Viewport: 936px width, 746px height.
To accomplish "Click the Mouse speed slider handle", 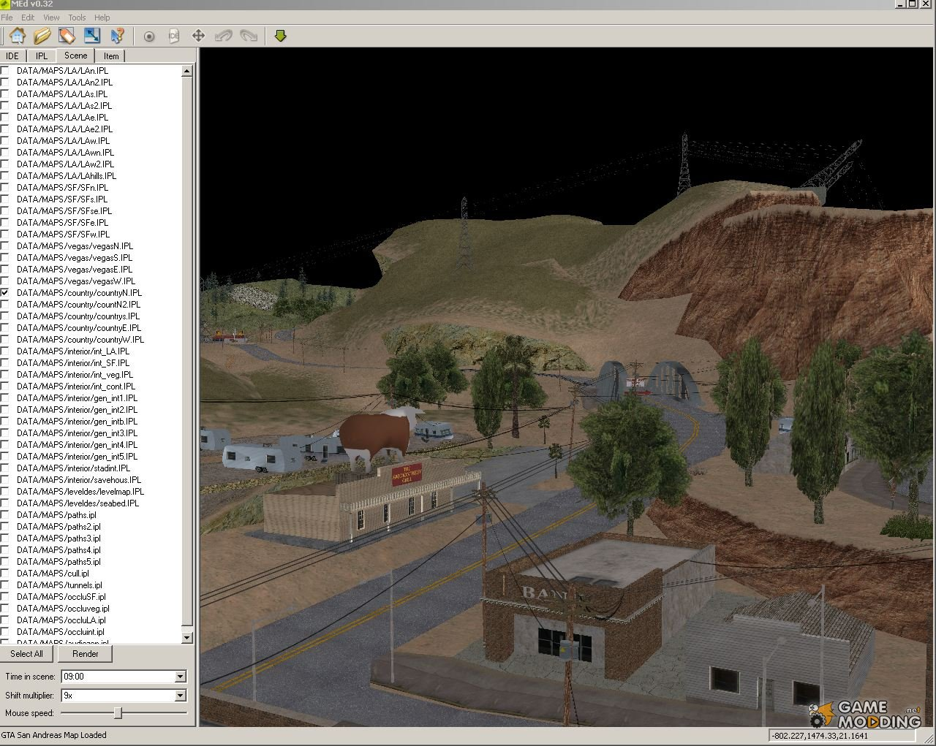I will coord(118,712).
